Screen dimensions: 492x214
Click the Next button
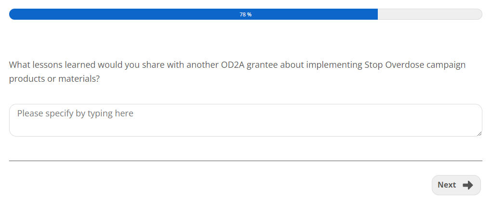coord(456,185)
